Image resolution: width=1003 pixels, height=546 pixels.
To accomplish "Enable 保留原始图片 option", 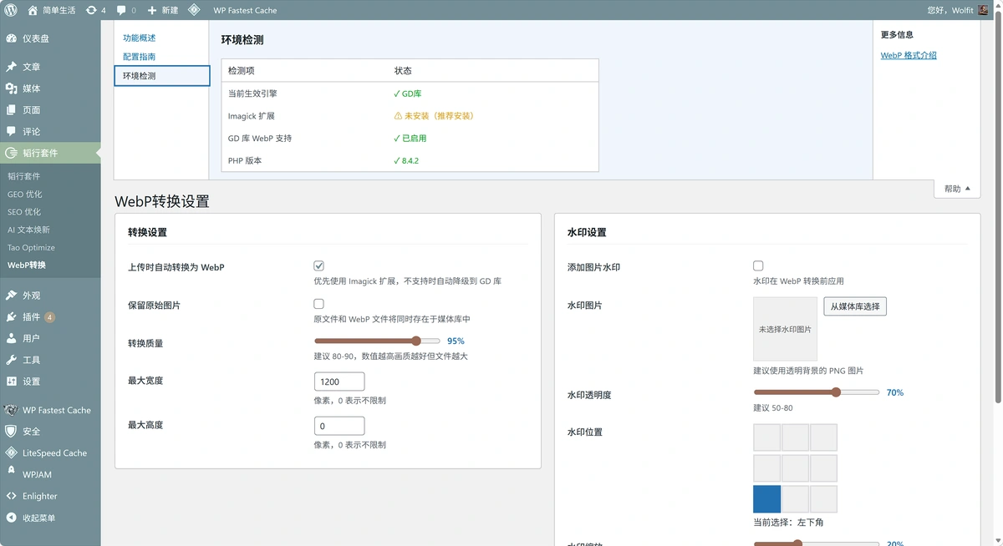I will tap(318, 303).
